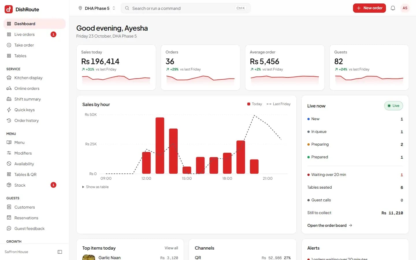This screenshot has width=416, height=260.
Task: Open Reservations page
Action: coord(35,218)
